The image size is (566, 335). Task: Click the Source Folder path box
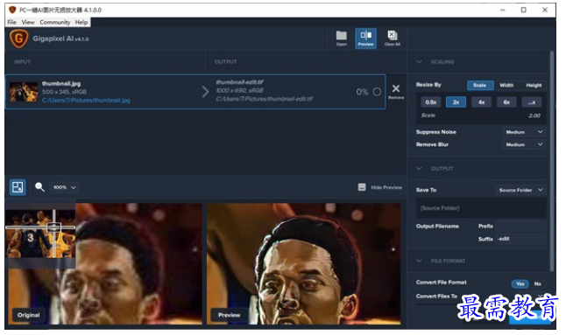pyautogui.click(x=481, y=208)
